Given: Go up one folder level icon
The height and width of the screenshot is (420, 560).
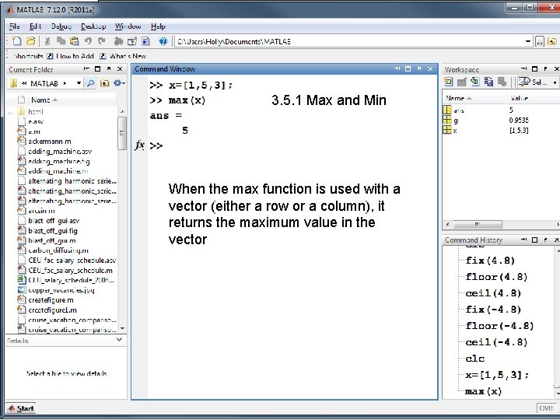Looking at the screenshot, I should click(x=551, y=42).
